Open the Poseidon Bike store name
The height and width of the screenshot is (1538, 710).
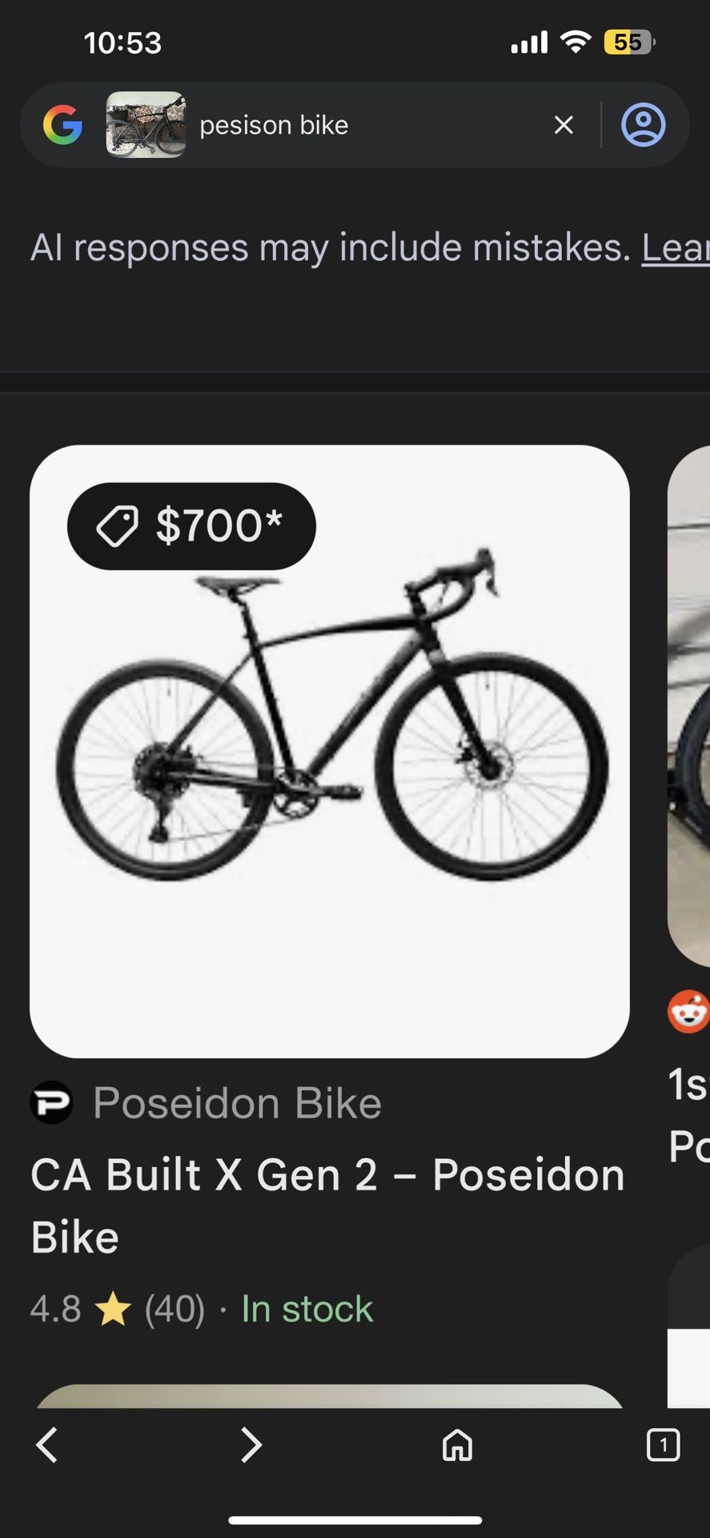click(237, 1103)
